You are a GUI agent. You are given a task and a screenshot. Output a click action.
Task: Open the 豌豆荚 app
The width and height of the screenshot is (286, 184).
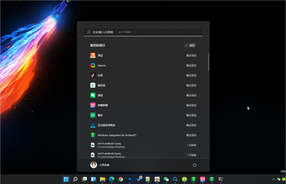[x=101, y=85]
